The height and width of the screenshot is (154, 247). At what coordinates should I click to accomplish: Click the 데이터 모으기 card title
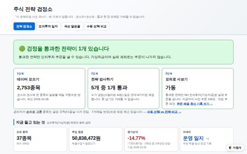(28, 79)
